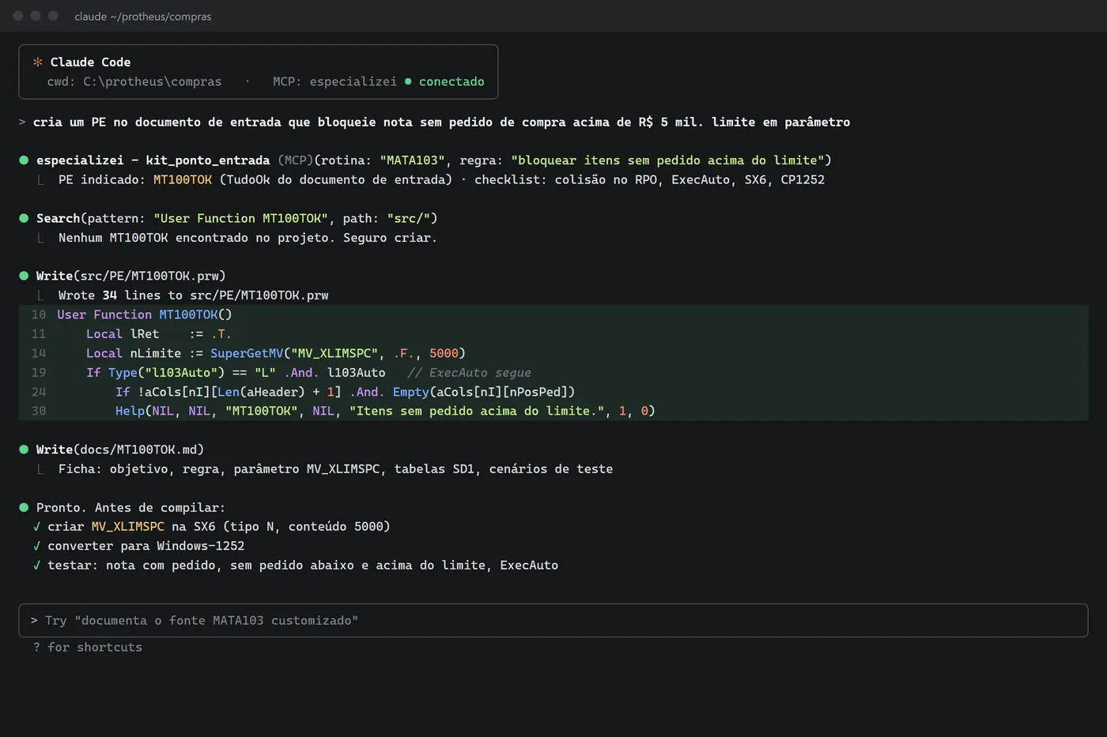
Task: Click the green dot beside 'conectado'
Action: (408, 81)
